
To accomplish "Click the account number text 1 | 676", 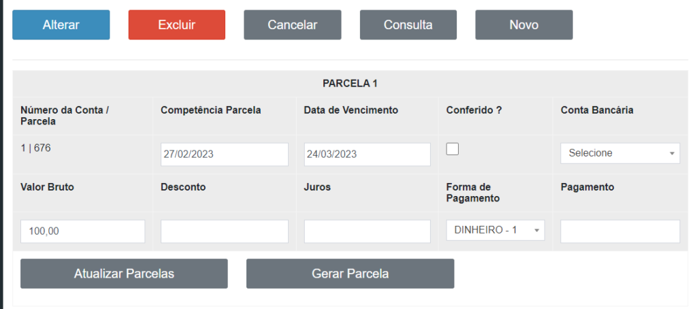I will (35, 147).
